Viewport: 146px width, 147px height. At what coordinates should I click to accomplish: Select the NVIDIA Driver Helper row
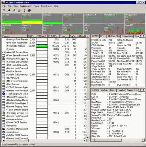(x=45, y=103)
